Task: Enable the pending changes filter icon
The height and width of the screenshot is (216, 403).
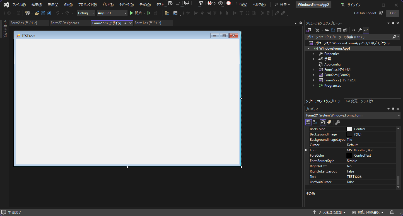Action: (x=318, y=30)
